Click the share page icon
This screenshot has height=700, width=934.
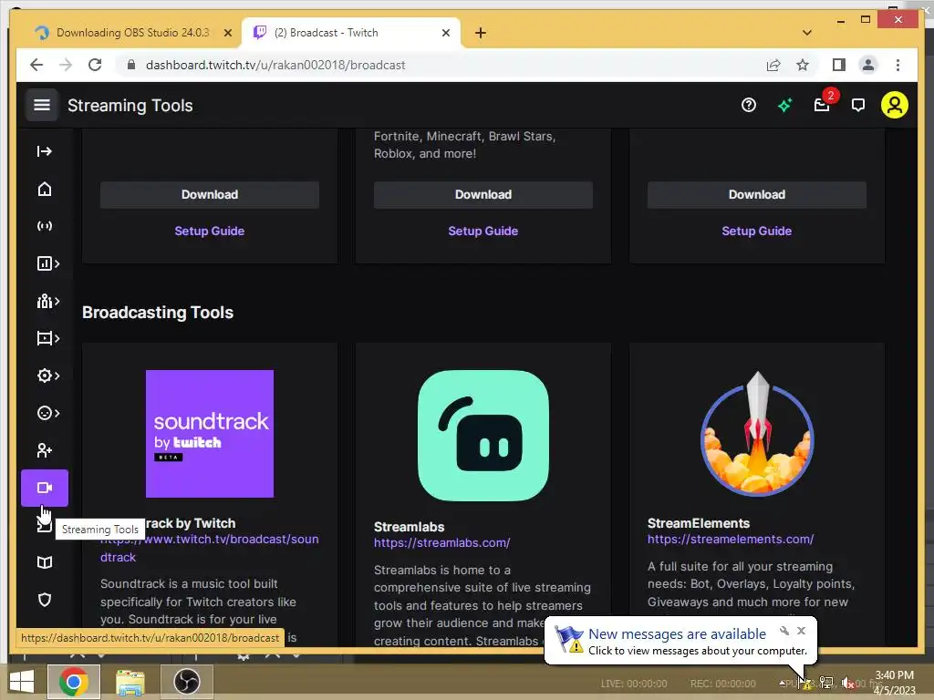coord(773,65)
